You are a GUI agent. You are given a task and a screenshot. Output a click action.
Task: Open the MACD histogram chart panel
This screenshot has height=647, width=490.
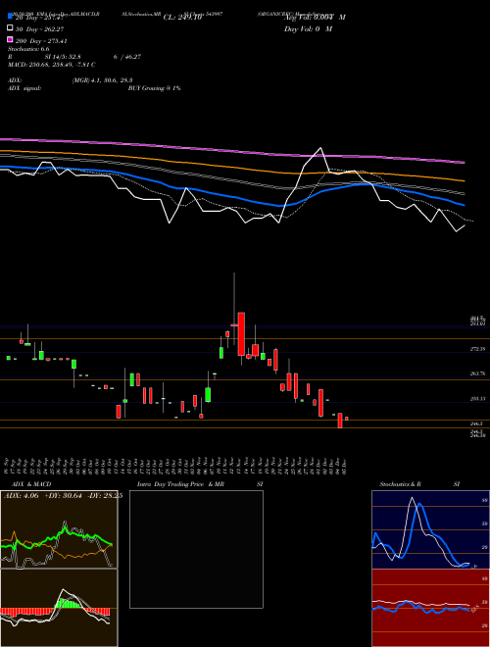59,608
